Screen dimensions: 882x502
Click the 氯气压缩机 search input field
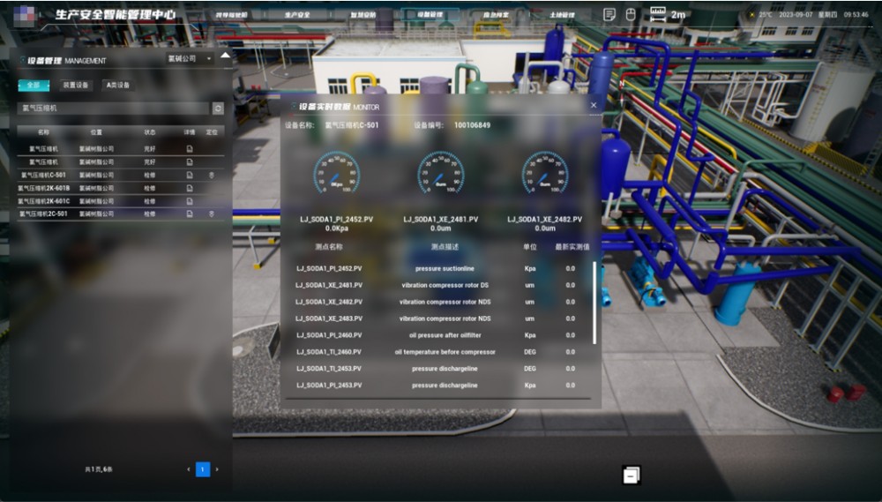point(113,109)
